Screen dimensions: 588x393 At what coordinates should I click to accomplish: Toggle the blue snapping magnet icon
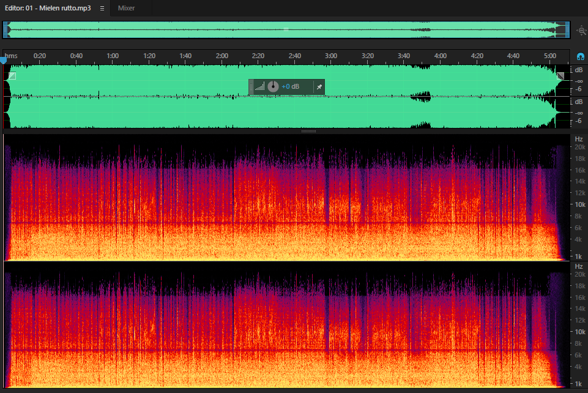tap(581, 57)
